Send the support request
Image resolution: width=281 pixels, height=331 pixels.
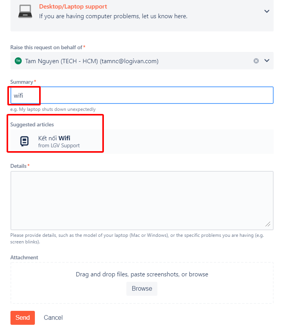pyautogui.click(x=22, y=317)
